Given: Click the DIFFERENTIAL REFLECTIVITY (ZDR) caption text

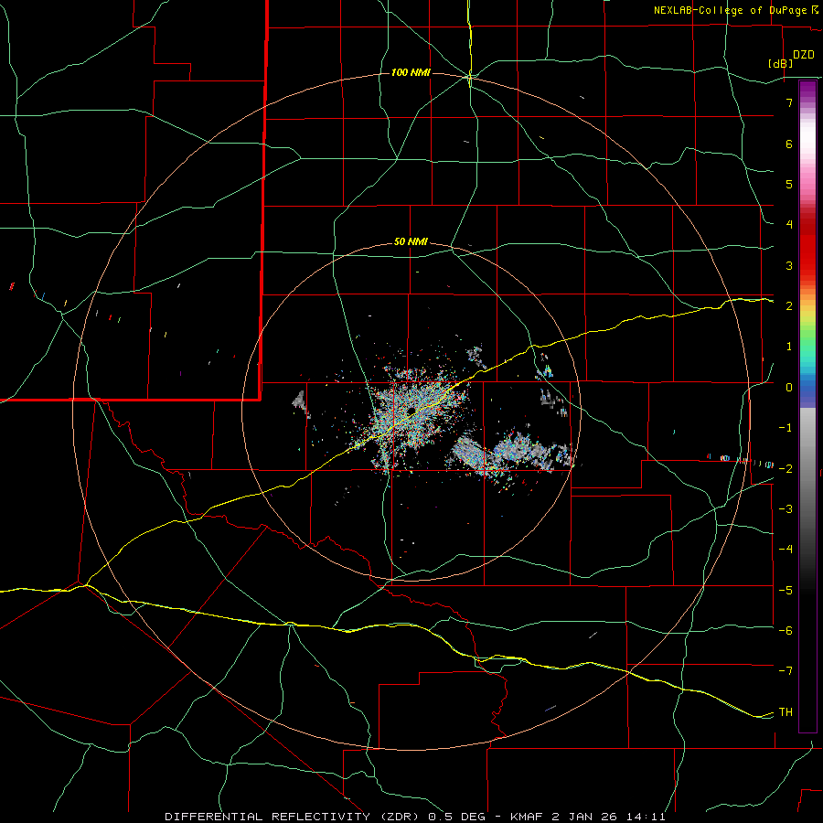Looking at the screenshot, I should click(294, 817).
